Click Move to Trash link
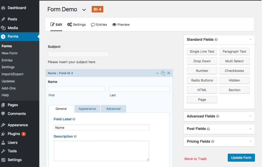 tap(195, 159)
